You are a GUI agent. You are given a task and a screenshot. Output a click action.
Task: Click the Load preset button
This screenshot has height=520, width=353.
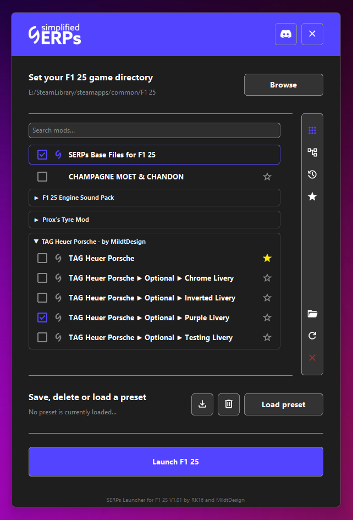(284, 404)
